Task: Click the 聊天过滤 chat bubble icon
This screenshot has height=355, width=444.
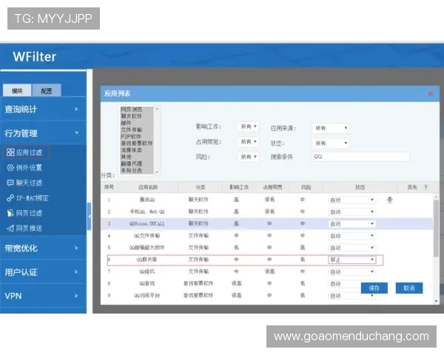Action: pos(10,183)
